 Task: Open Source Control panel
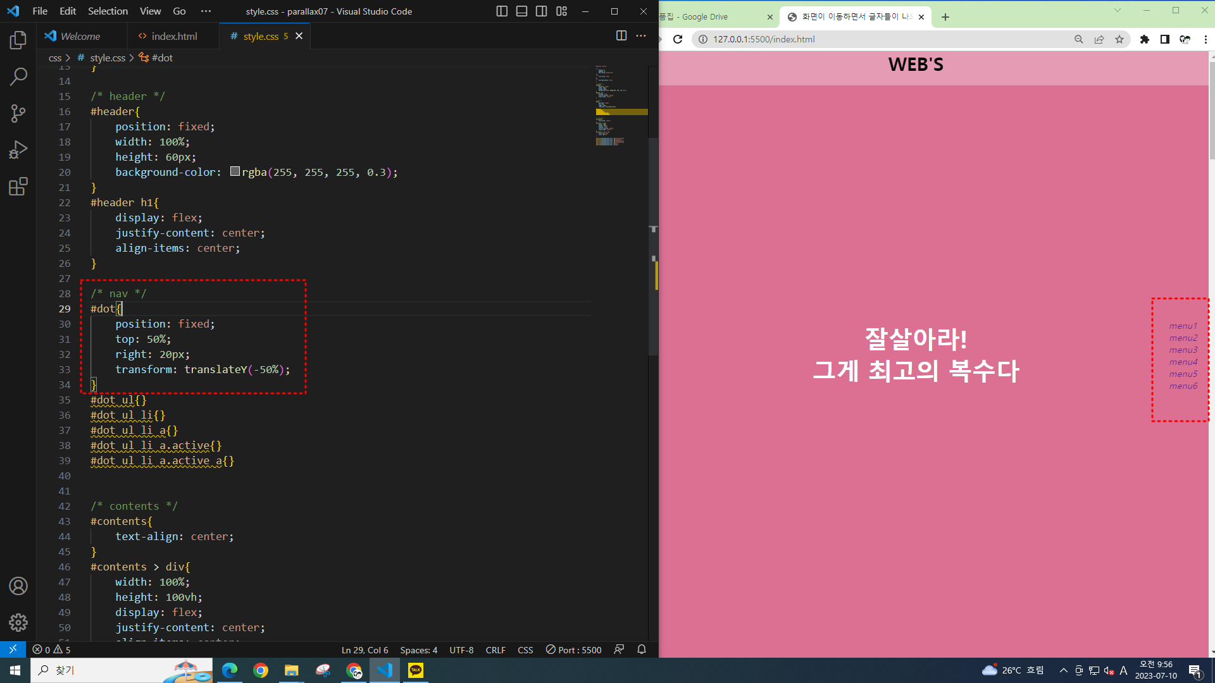tap(18, 113)
